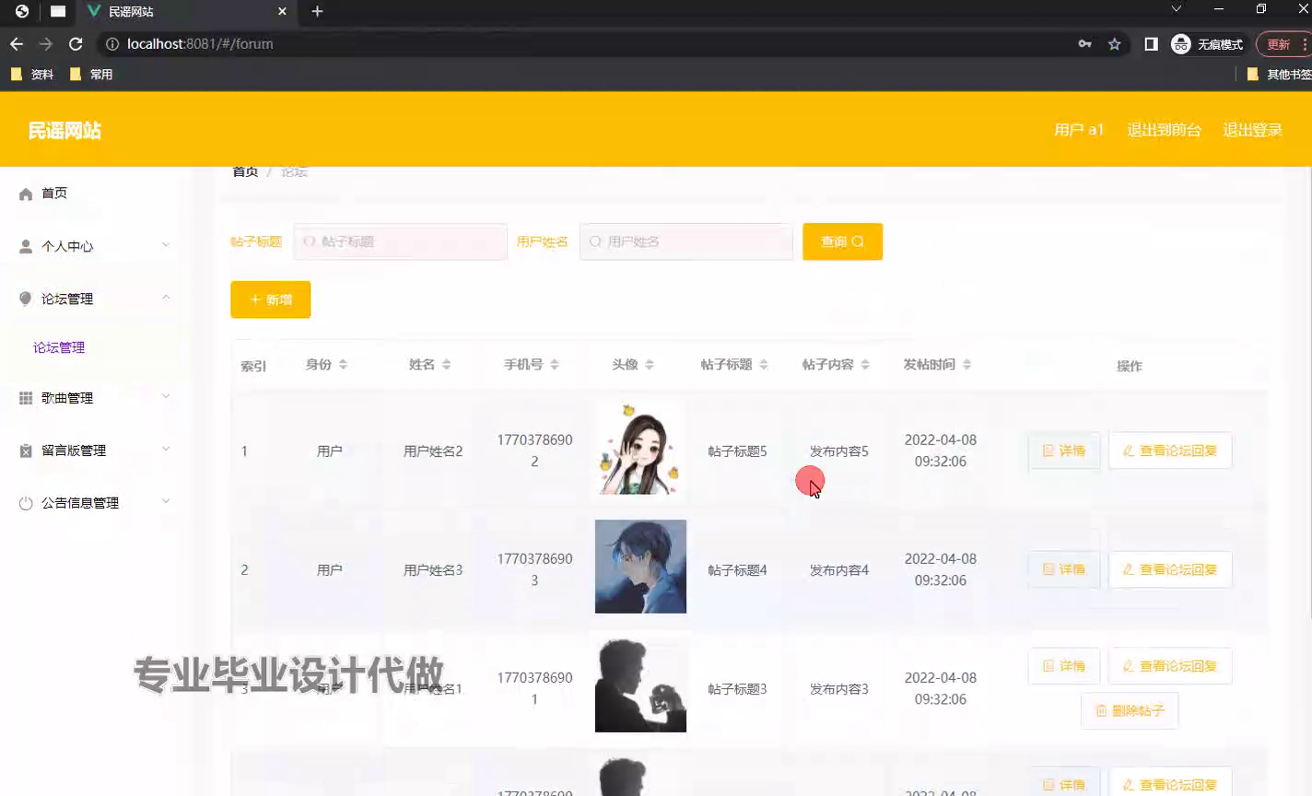Click 查看论坛回复 for 帖子标题4
The height and width of the screenshot is (796, 1312).
pos(1170,569)
